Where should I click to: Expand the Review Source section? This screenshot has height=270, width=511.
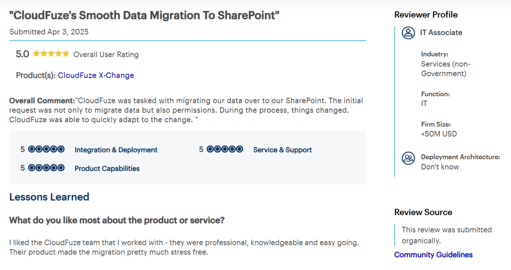[x=423, y=212]
